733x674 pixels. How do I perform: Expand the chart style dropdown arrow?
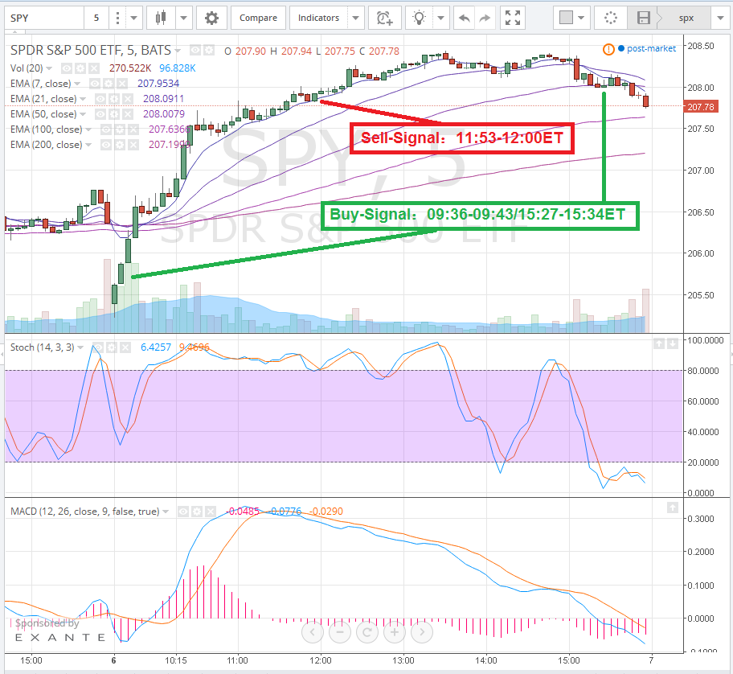(x=184, y=18)
